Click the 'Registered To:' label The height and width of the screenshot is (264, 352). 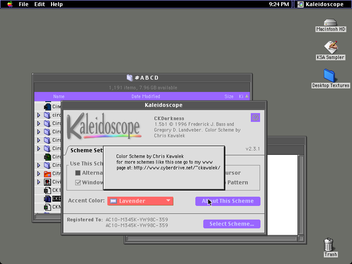tap(85, 220)
